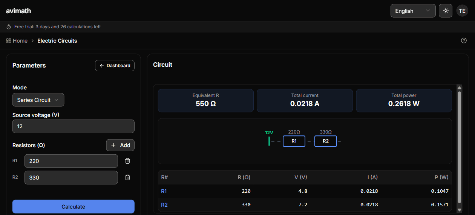Click the free trial timer icon

click(x=9, y=27)
